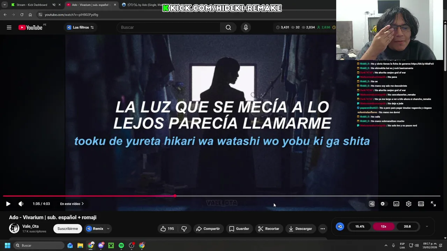Viewport: 447px width, 251px height.
Task: Go to YouTube home via logo
Action: (30, 28)
